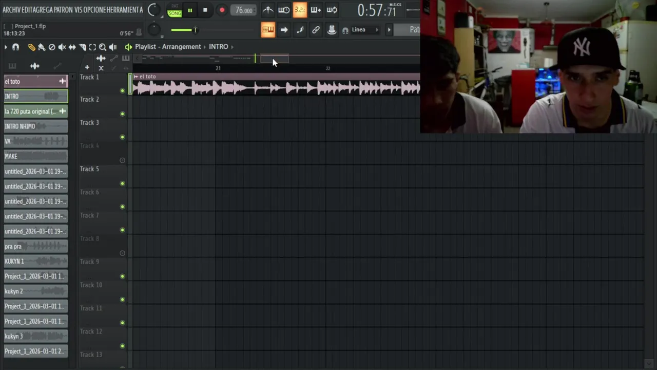Open the ARCHIV menu

[11, 10]
